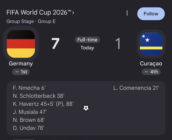Select the F. Nmecha 6' goal entry
172x140 pixels.
pos(29,88)
